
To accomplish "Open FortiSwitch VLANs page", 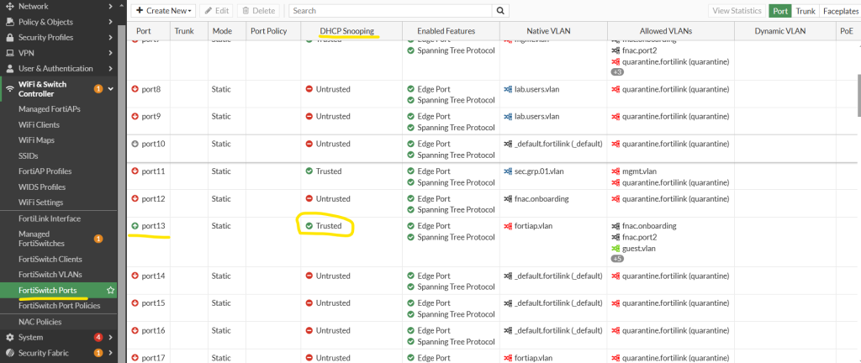I will (50, 274).
